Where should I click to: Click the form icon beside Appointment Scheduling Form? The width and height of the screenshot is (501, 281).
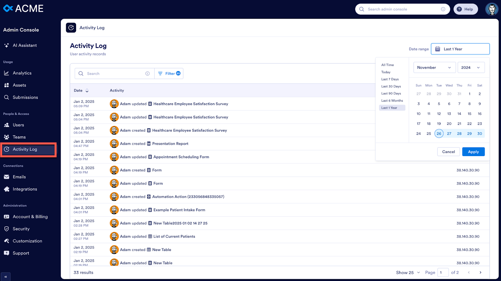pos(150,157)
